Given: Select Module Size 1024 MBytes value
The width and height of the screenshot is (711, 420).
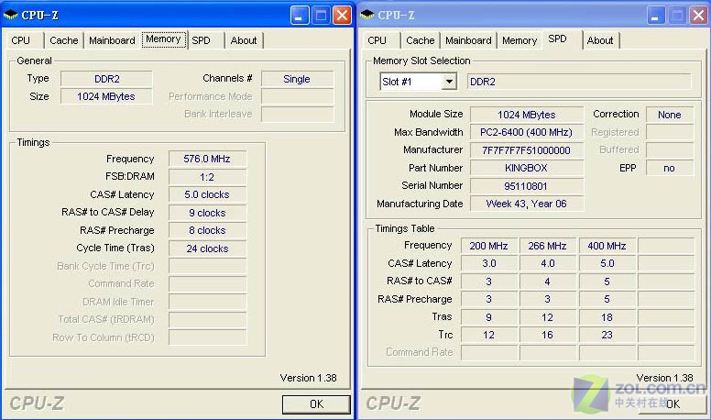Looking at the screenshot, I should click(x=527, y=115).
